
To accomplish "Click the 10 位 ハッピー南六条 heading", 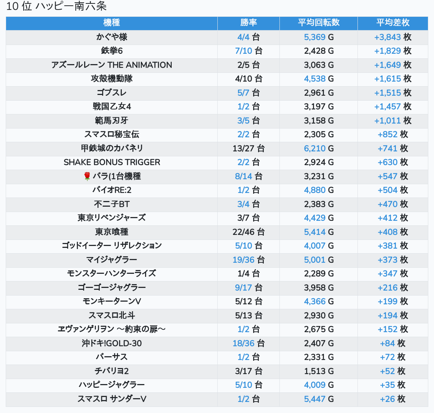I will (57, 6).
